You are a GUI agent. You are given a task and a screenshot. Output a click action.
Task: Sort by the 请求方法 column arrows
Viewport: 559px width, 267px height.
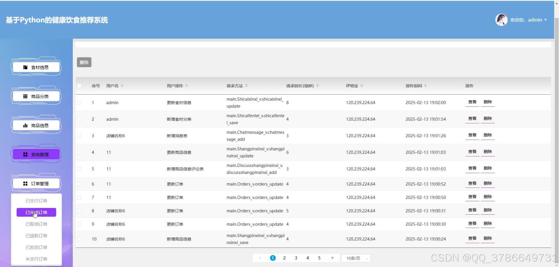click(246, 86)
